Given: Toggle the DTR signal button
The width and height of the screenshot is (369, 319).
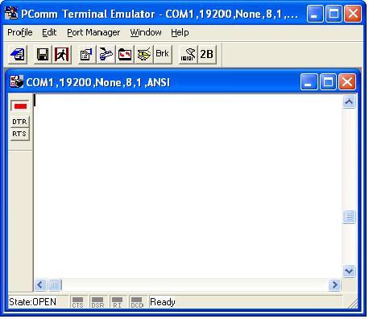Looking at the screenshot, I should (19, 122).
